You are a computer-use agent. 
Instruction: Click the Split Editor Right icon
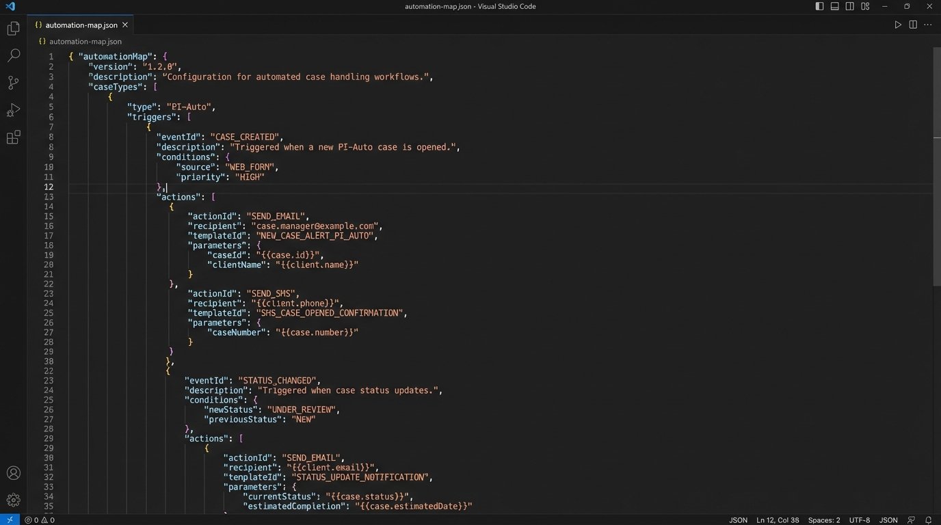(913, 25)
